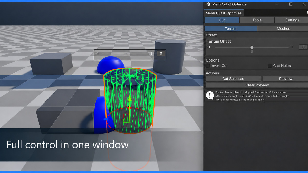
Task: Minimize the Mesh Cut & Optimize window
Action: tap(277, 4)
